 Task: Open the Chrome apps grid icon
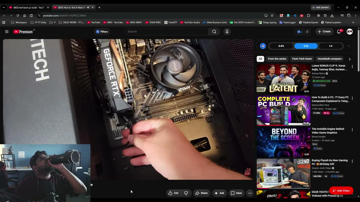click(4, 22)
